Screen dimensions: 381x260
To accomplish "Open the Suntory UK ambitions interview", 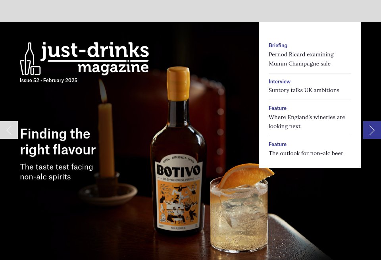I will [304, 90].
